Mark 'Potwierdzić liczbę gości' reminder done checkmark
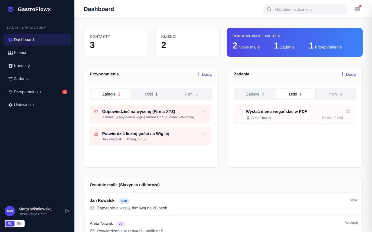372x232 pixels. [204, 134]
